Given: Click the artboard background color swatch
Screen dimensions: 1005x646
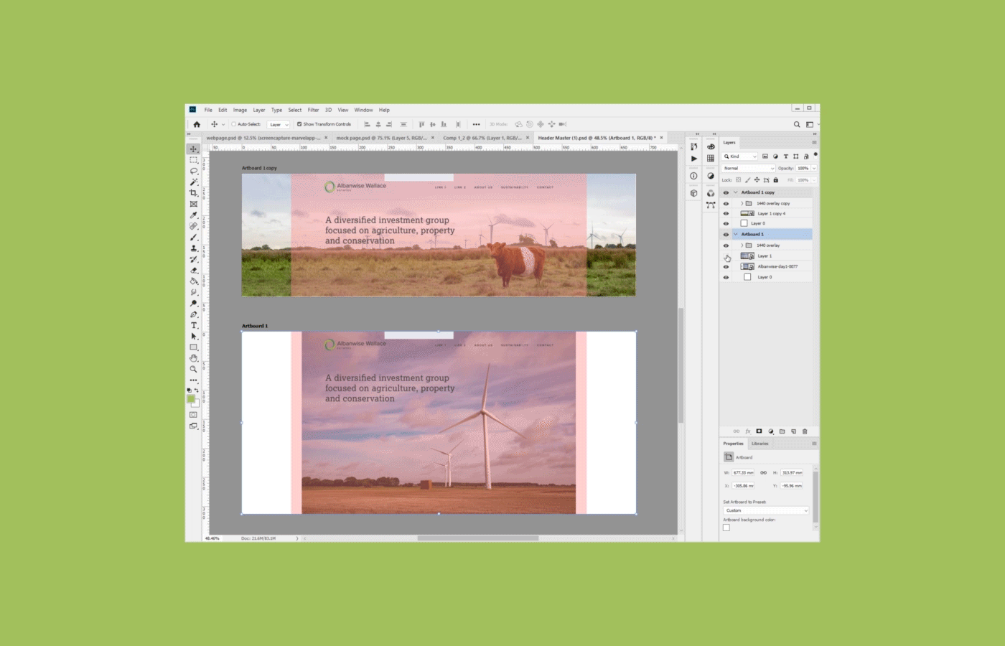Looking at the screenshot, I should pos(726,528).
